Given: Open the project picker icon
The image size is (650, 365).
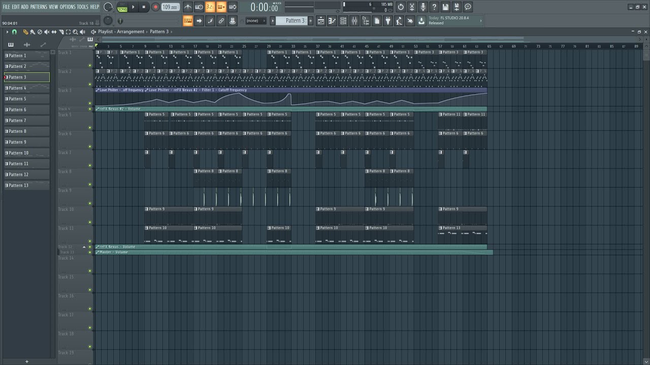Looking at the screenshot, I should [x=377, y=21].
